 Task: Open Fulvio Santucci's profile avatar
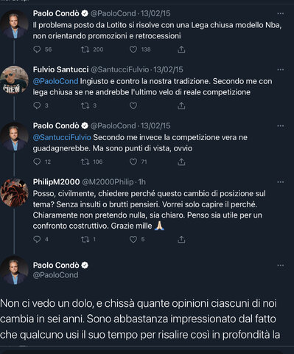14,80
